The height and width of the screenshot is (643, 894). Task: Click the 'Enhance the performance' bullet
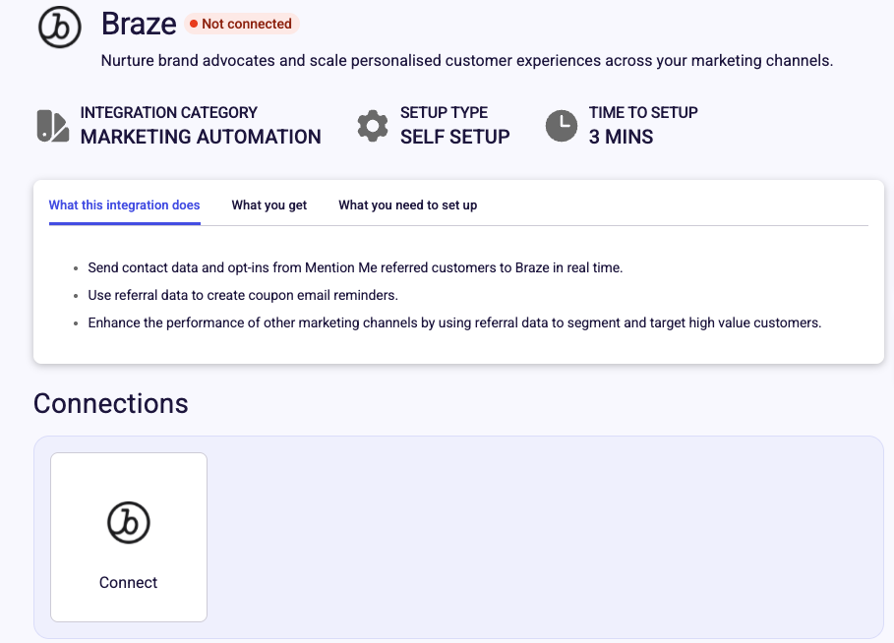click(x=454, y=322)
